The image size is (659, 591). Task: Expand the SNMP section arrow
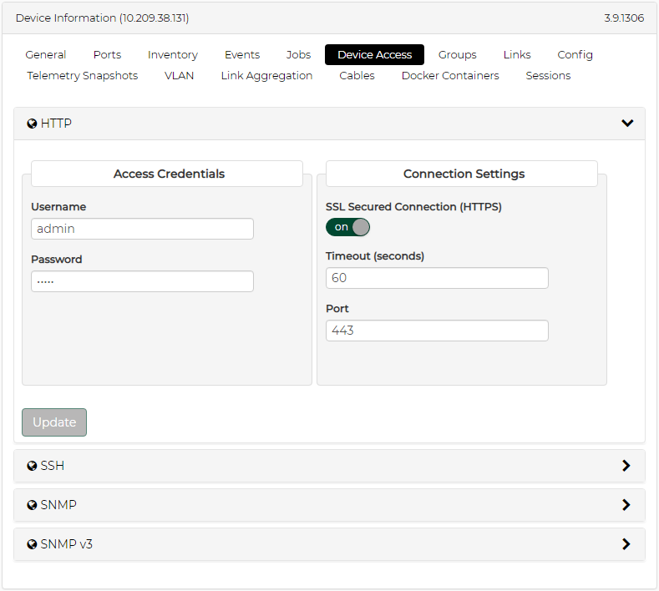(626, 505)
